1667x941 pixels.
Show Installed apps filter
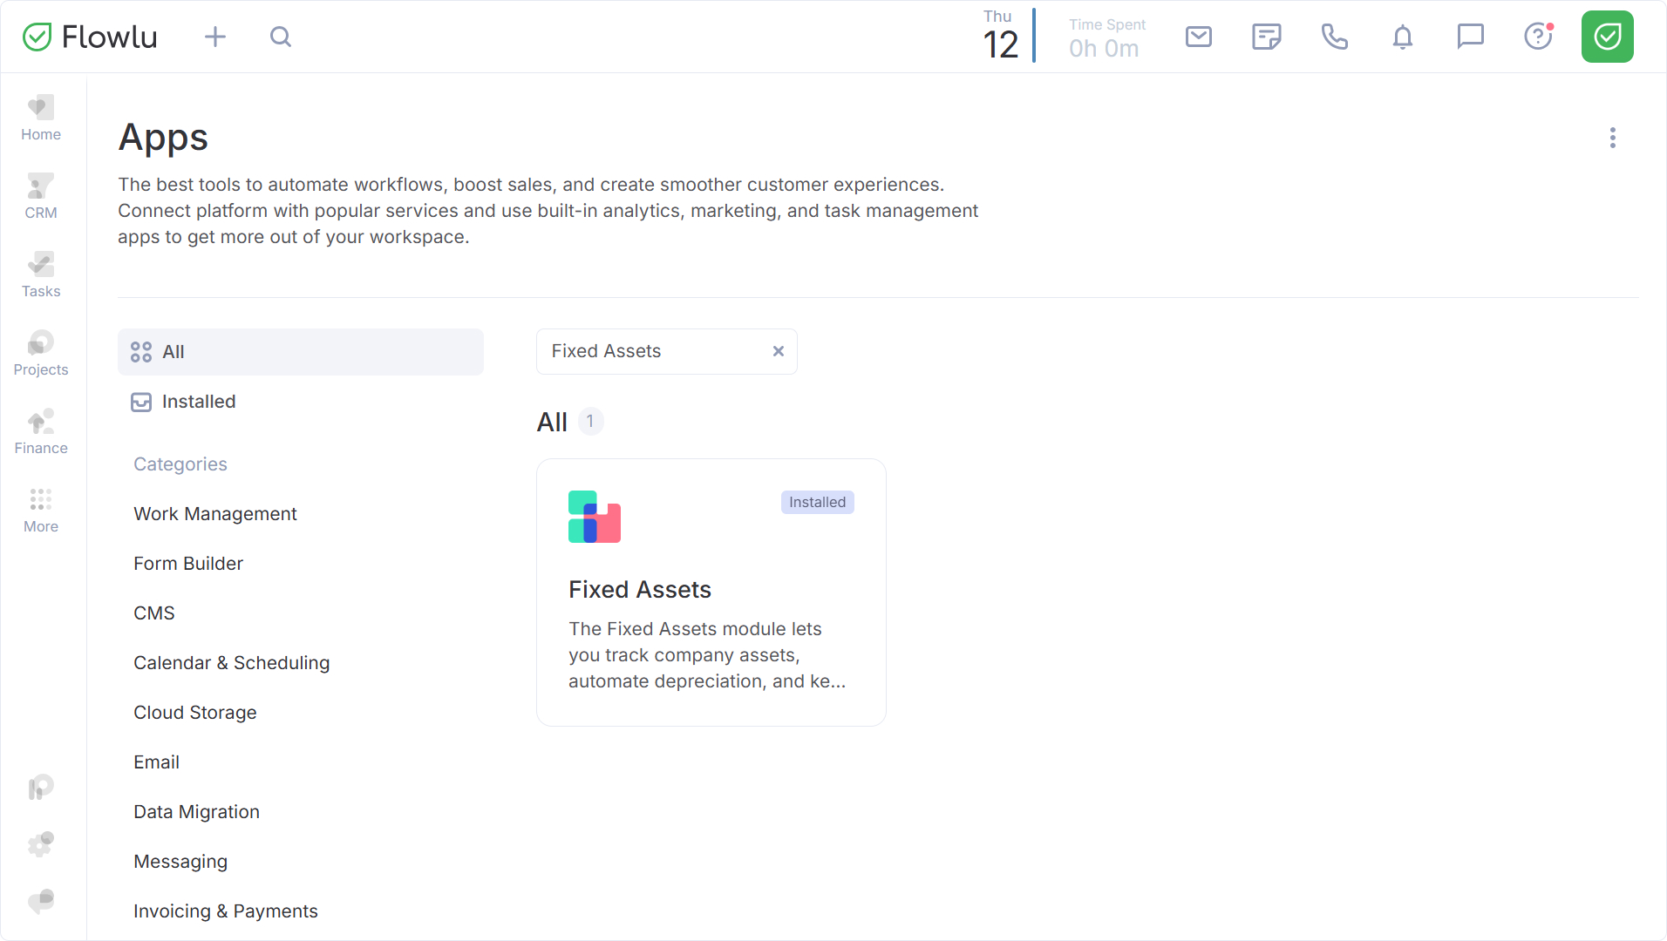pyautogui.click(x=198, y=402)
